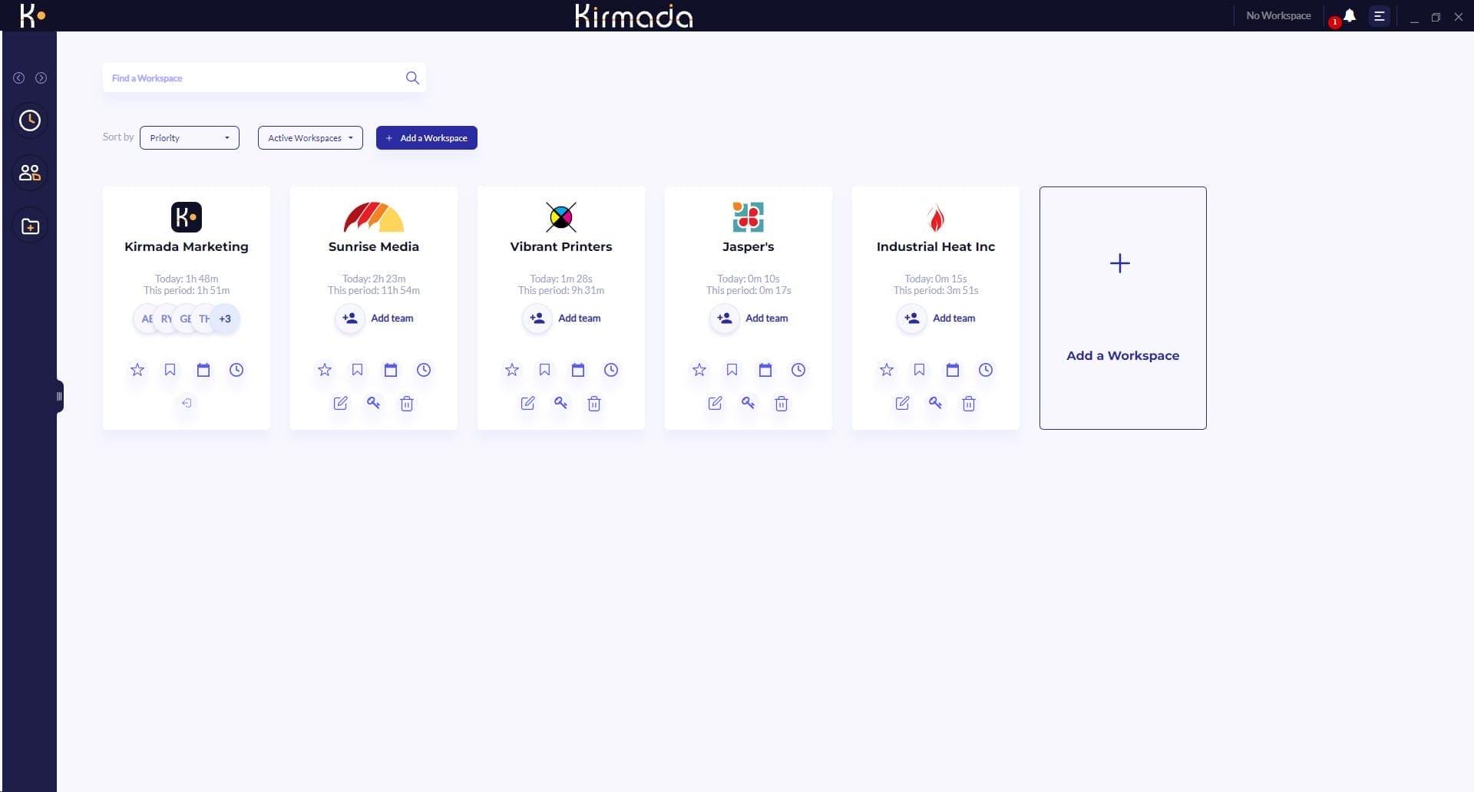Viewport: 1474px width, 792px height.
Task: Open the team members sidebar icon
Action: (x=30, y=173)
